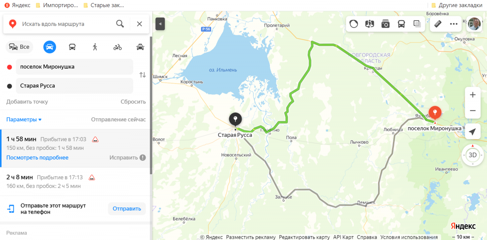Viewport: 487px width, 240px height.
Task: Show the traffic layer on map
Action: 354,24
